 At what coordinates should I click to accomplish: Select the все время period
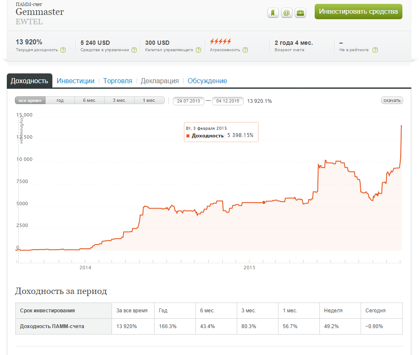pyautogui.click(x=30, y=100)
